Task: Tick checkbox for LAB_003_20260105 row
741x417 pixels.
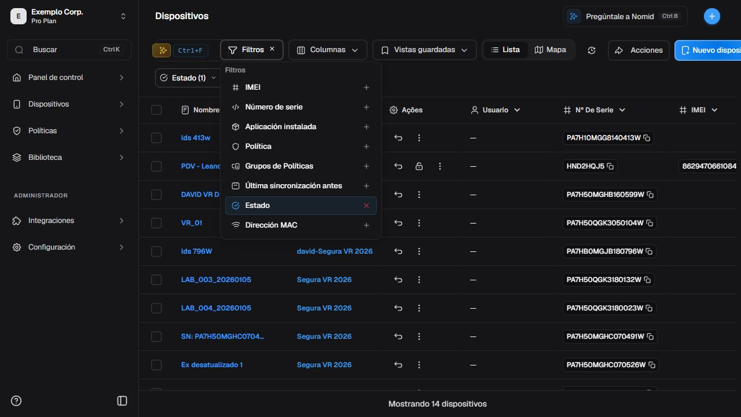Action: (x=156, y=280)
